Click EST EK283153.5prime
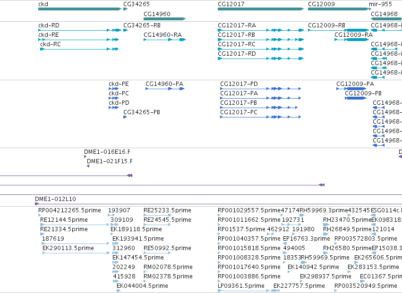 pyautogui.click(x=373, y=267)
